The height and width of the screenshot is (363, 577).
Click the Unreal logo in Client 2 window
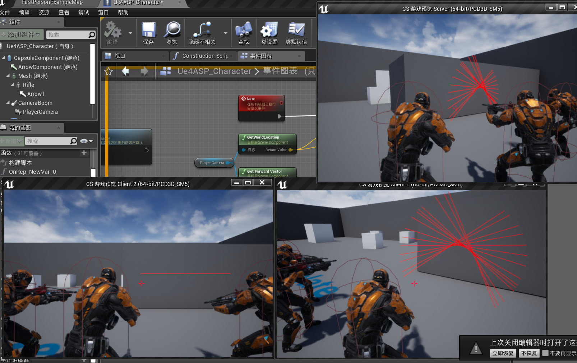[x=9, y=184]
